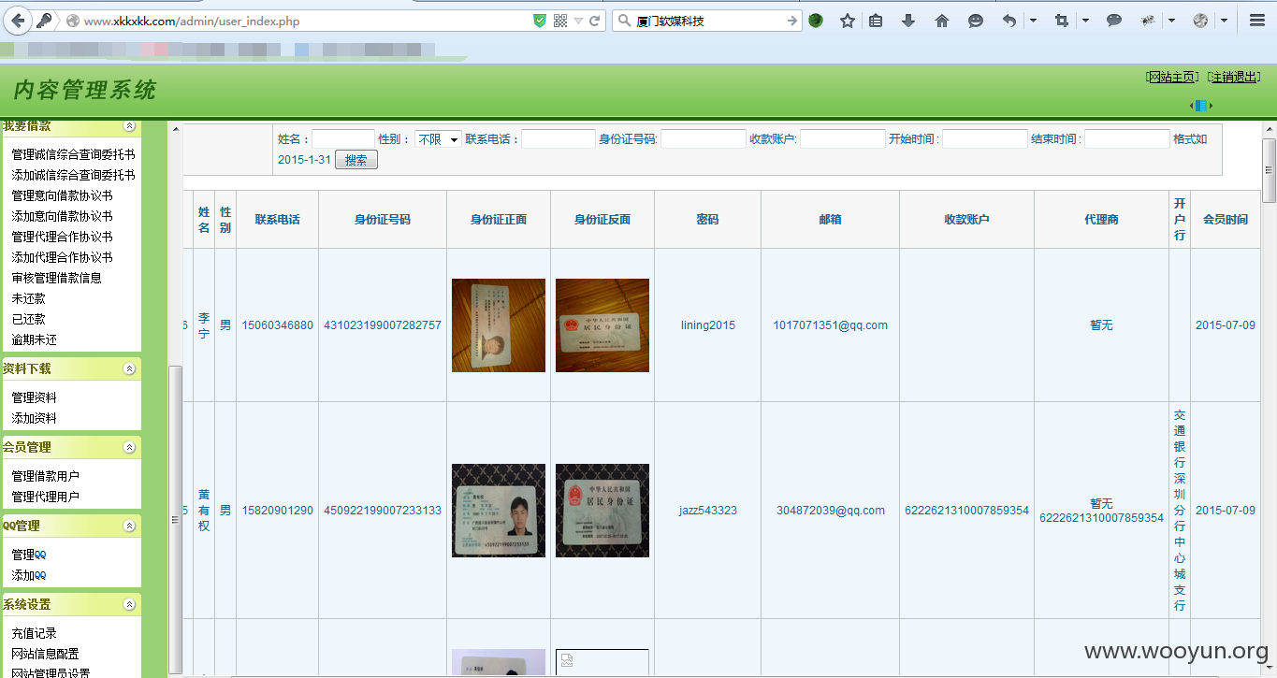Collapse the 我要借款 sidebar section
Image resolution: width=1277 pixels, height=678 pixels.
130,126
